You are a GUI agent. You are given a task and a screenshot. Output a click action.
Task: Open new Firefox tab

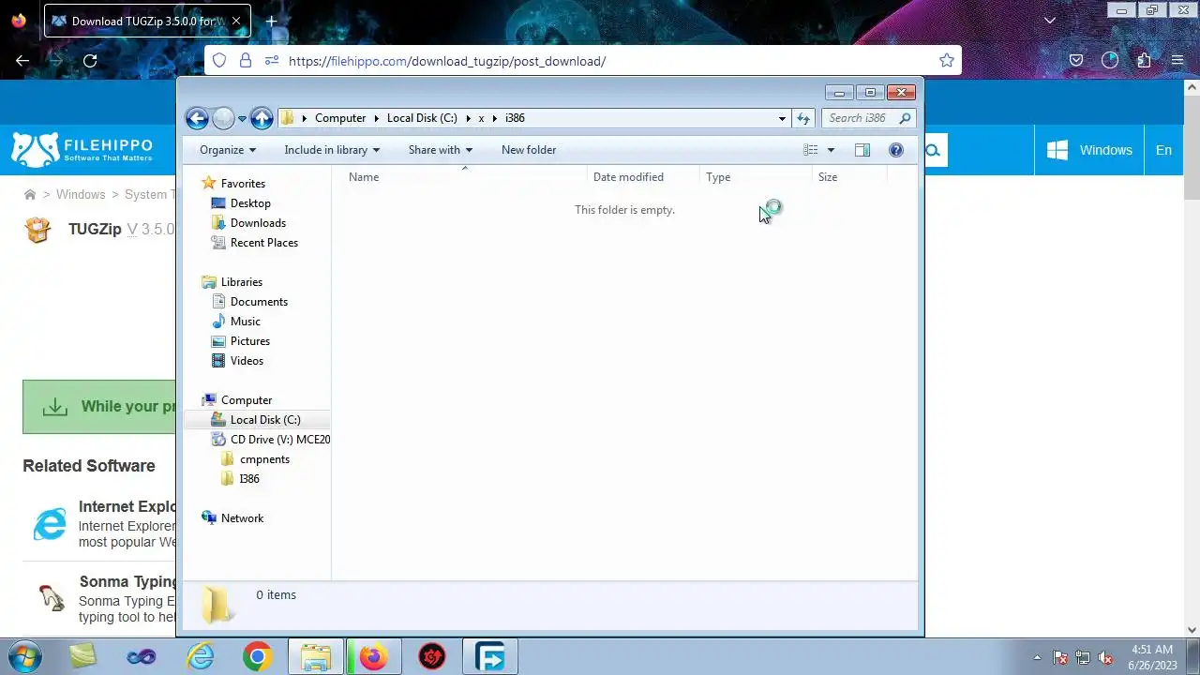pyautogui.click(x=271, y=21)
